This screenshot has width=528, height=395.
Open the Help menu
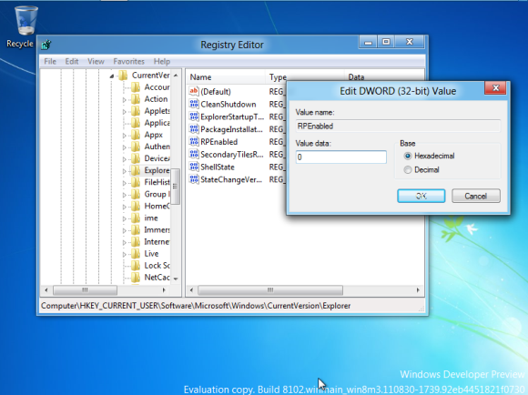[162, 61]
